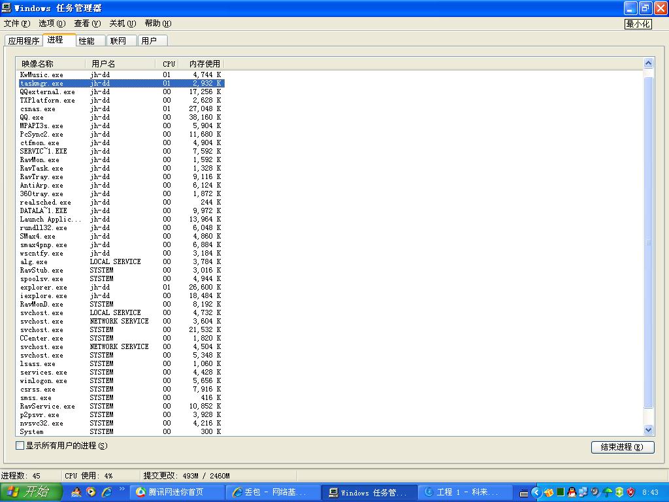
Task: Expand quick launch overflow chevron
Action: tap(122, 489)
